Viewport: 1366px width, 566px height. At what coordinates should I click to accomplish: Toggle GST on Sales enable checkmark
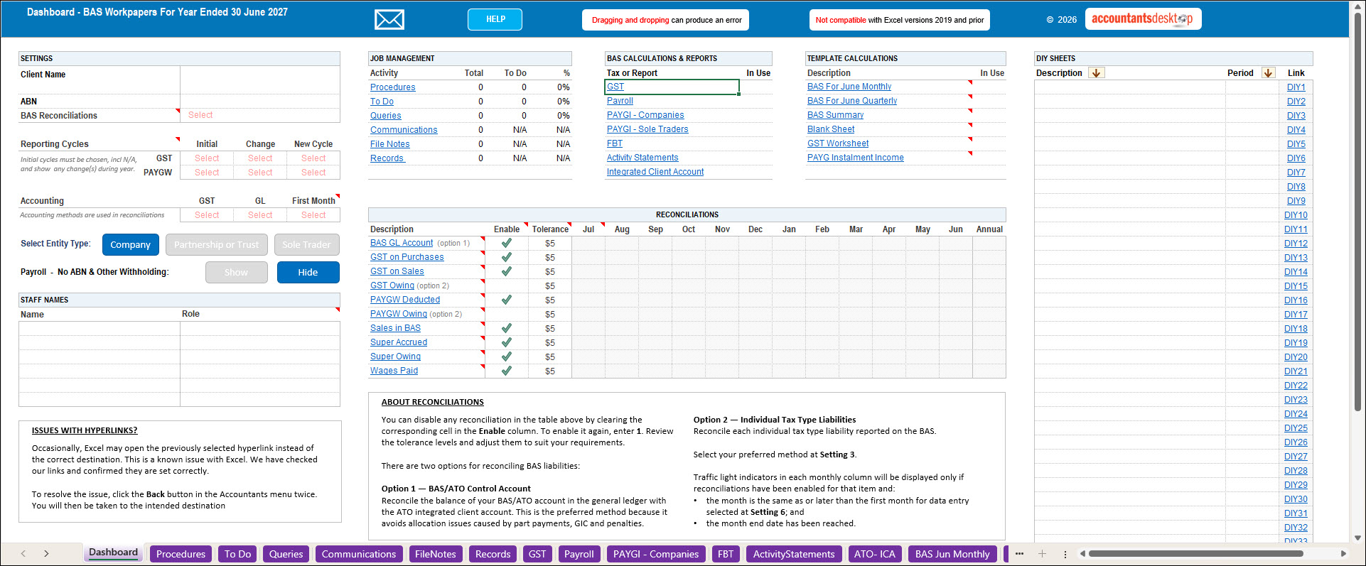(507, 271)
